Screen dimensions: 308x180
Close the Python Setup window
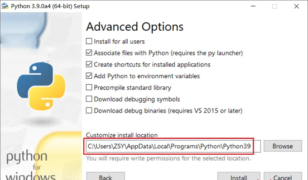click(296, 6)
